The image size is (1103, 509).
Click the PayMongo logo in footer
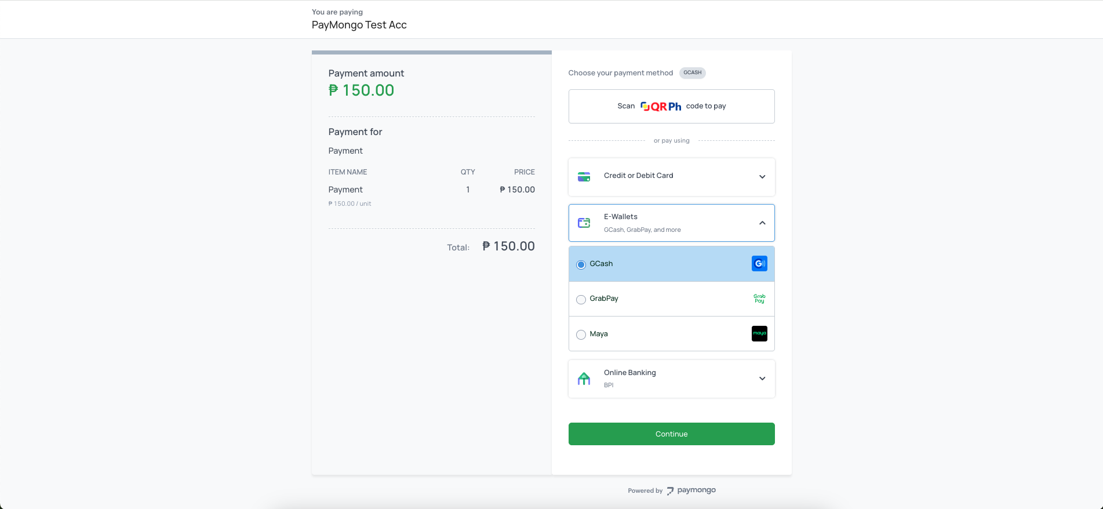point(691,490)
